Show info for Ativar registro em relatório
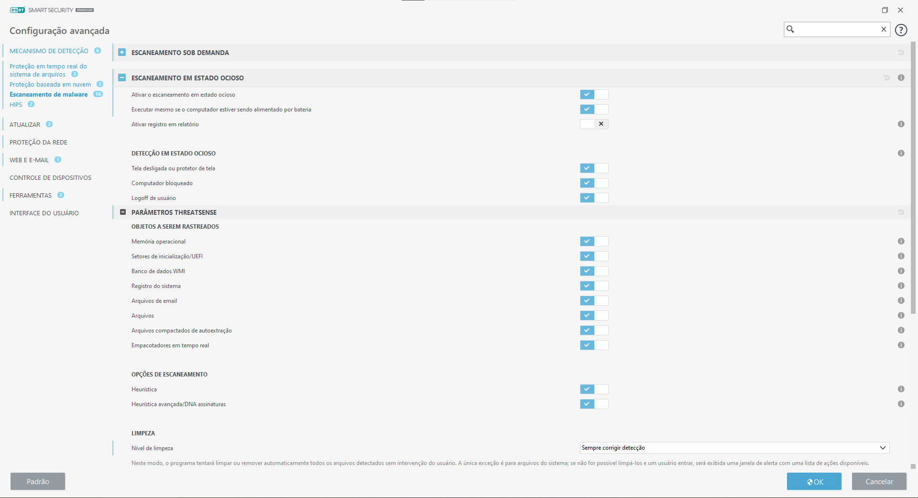918x498 pixels. pyautogui.click(x=901, y=124)
